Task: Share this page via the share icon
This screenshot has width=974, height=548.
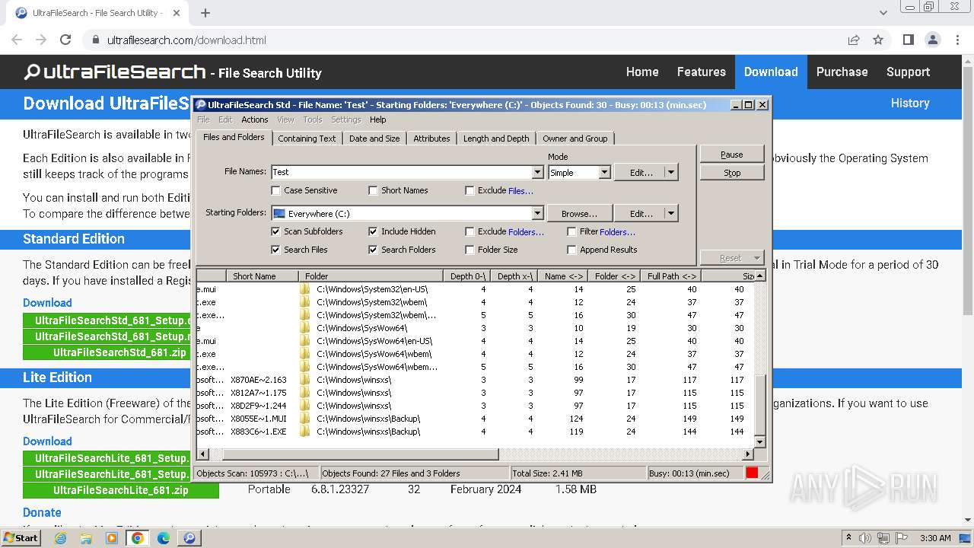Action: pyautogui.click(x=854, y=40)
